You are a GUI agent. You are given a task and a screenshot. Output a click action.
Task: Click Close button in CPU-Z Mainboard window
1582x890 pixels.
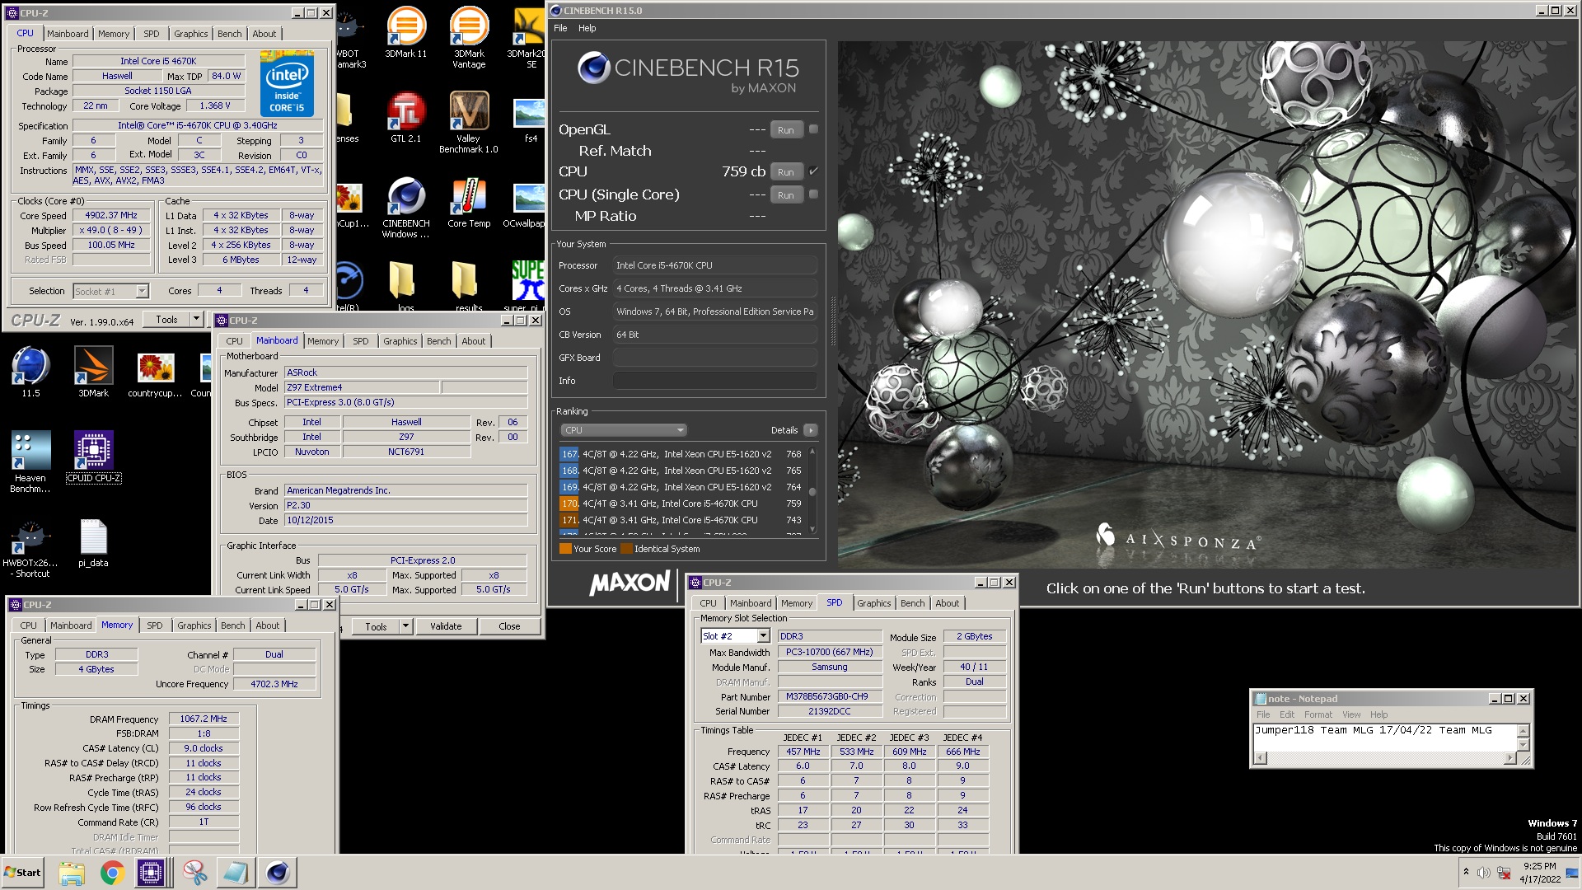509,626
